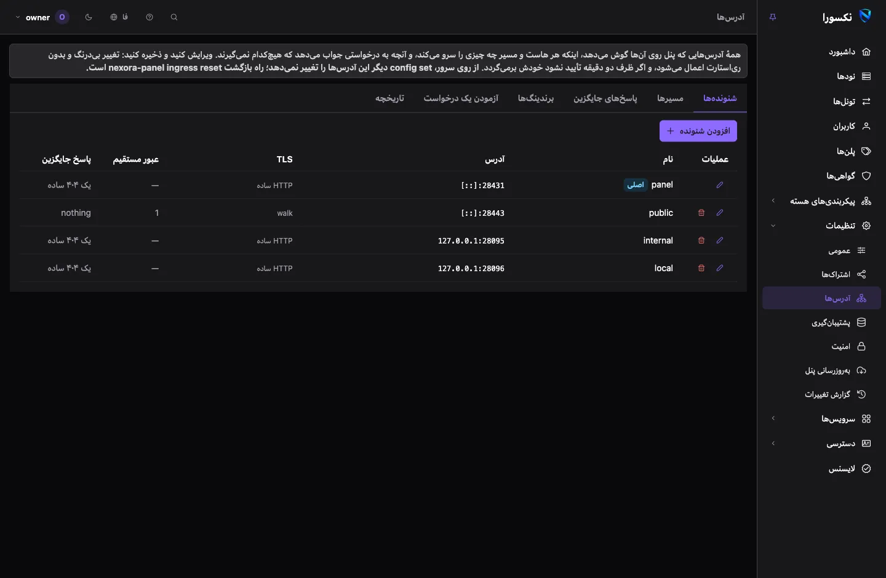Open گزارش تغییرات in the sidebar
The height and width of the screenshot is (578, 886).
[x=821, y=394]
